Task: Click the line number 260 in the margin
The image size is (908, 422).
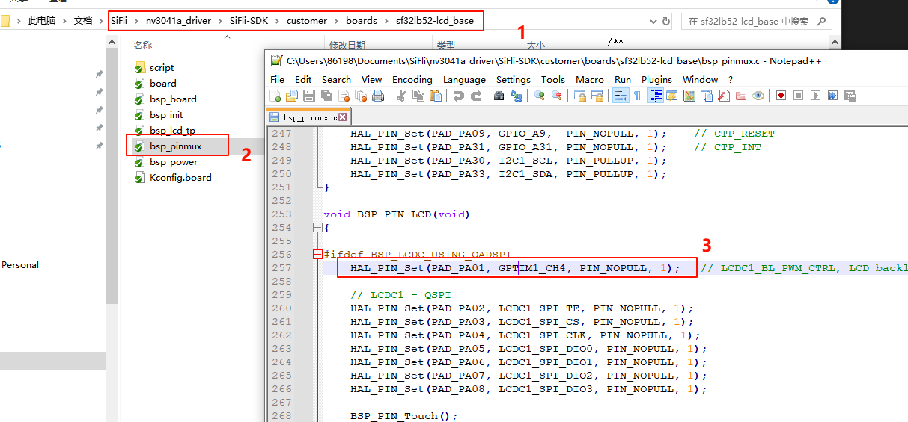Action: (x=281, y=308)
